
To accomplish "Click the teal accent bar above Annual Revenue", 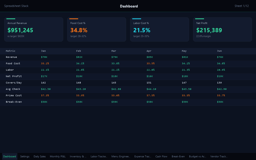I will (x=11, y=19).
